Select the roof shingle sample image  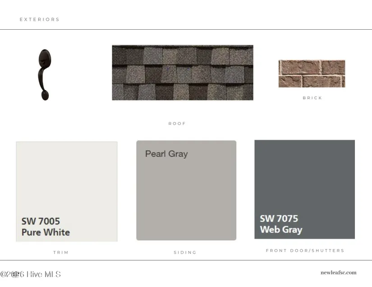click(183, 73)
